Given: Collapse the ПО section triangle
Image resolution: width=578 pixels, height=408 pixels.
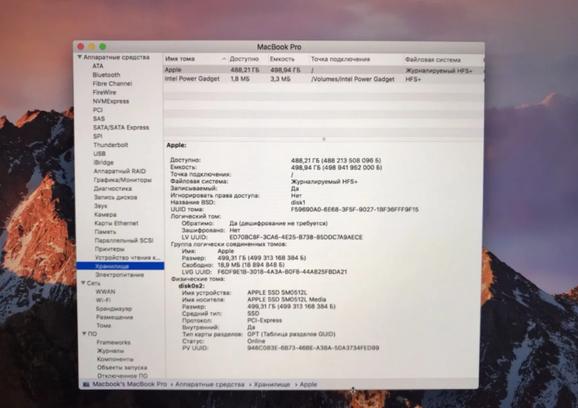Looking at the screenshot, I should coord(82,334).
